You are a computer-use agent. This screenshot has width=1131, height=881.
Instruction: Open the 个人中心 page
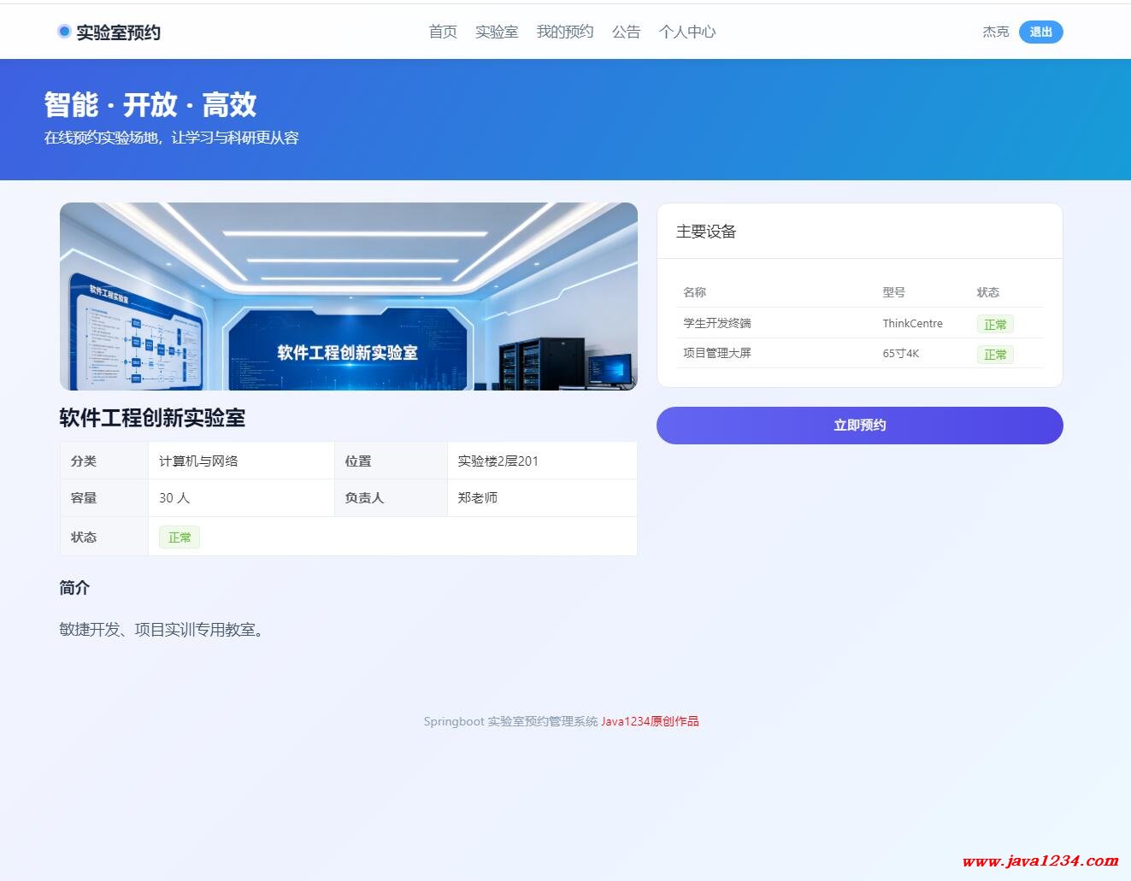686,32
